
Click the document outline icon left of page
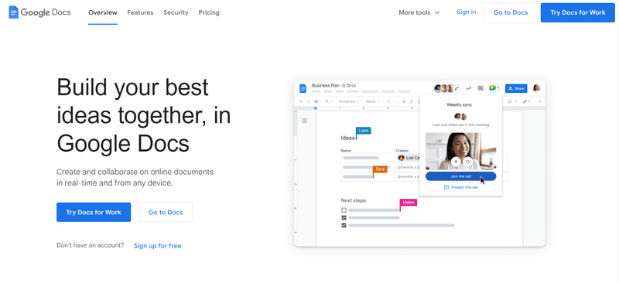pyautogui.click(x=304, y=121)
